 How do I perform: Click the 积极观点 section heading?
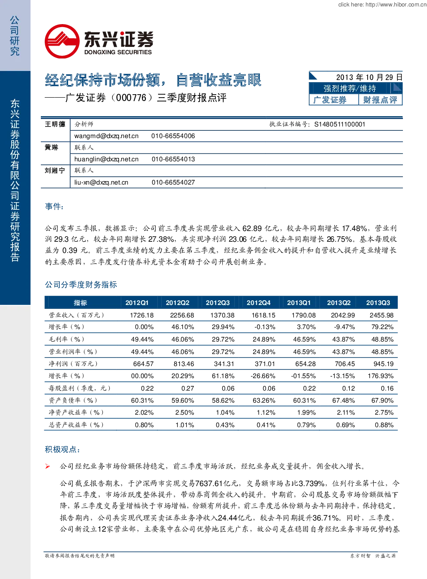tap(63, 450)
